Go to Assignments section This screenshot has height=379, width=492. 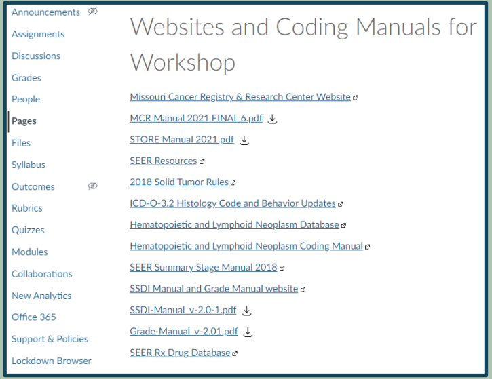(x=38, y=34)
